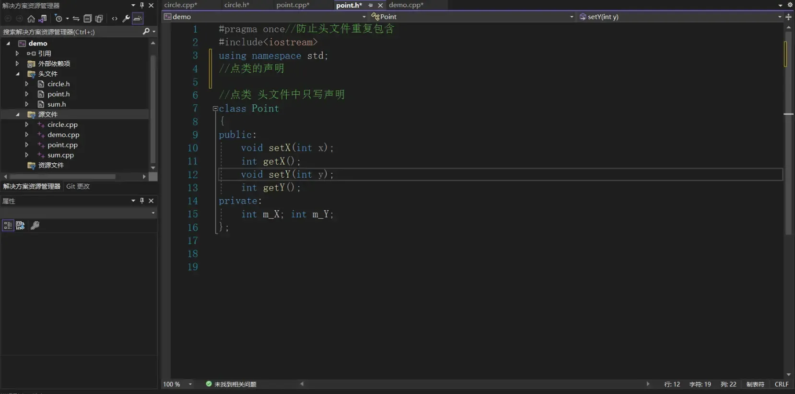This screenshot has height=394, width=795.
Task: Open the Properties object selector combo box
Action: (x=79, y=213)
